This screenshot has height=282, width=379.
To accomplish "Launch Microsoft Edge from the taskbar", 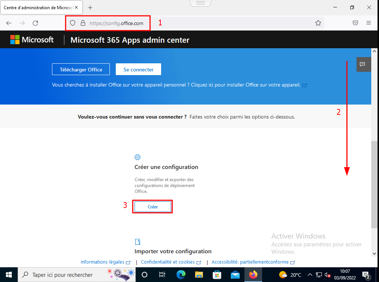I will click(x=181, y=275).
